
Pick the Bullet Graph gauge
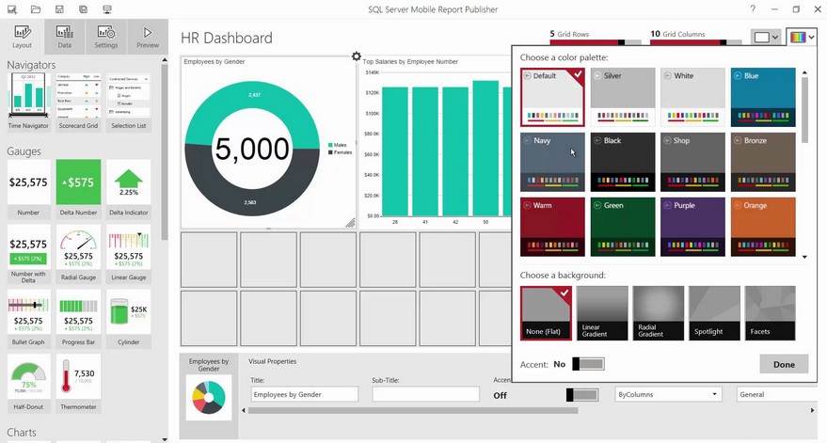coord(28,319)
